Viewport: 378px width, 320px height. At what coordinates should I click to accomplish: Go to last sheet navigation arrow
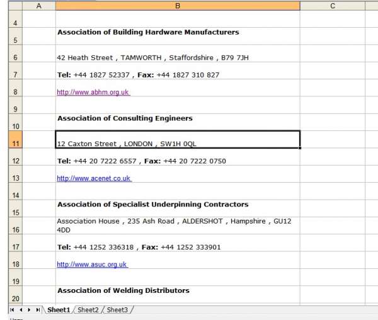click(38, 310)
